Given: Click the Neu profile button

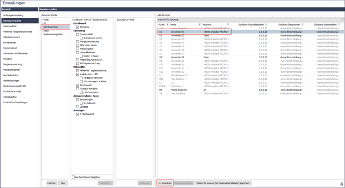Looking at the screenshot, I should (x=63, y=183).
